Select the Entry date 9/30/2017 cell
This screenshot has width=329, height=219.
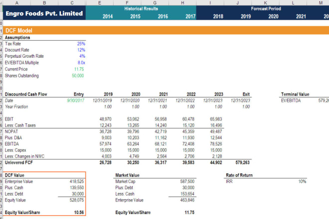click(x=75, y=101)
